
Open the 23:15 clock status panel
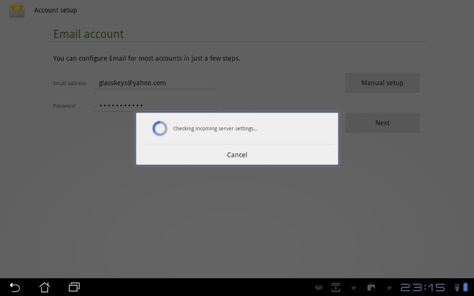point(423,287)
